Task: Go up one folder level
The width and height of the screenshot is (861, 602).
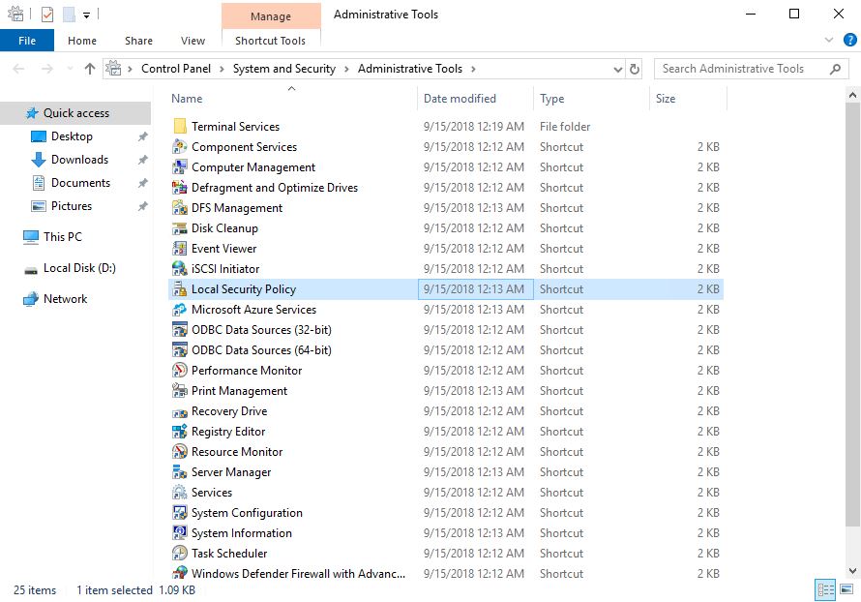Action: (x=90, y=69)
